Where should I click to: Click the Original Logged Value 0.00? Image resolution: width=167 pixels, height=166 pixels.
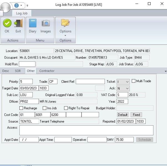(x=87, y=95)
